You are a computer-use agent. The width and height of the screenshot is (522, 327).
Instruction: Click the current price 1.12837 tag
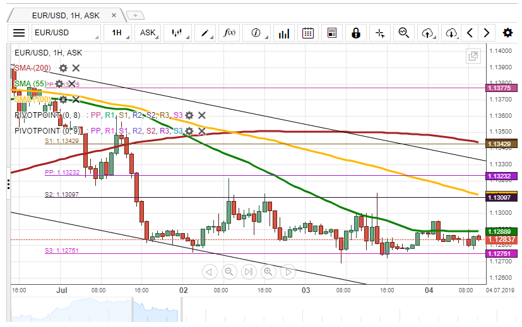coord(502,239)
